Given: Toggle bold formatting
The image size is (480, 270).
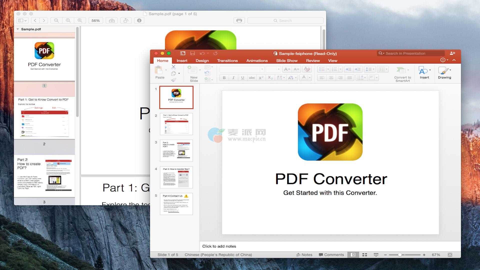Looking at the screenshot, I should [224, 78].
